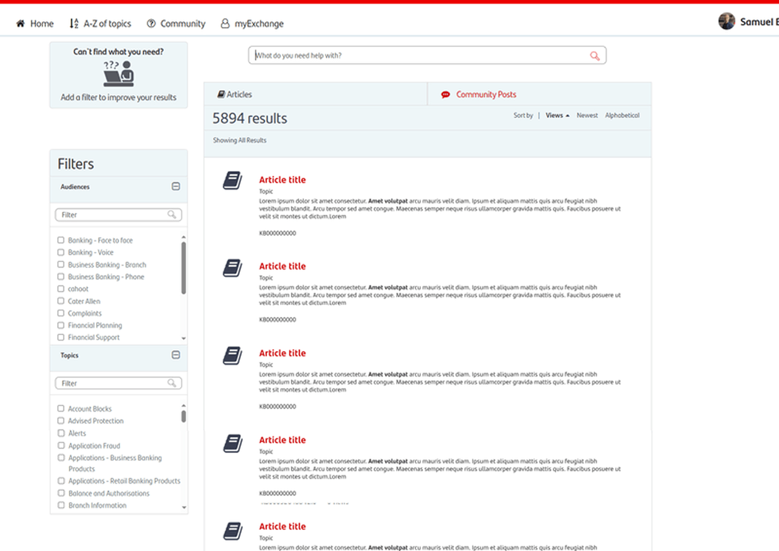The width and height of the screenshot is (779, 551).
Task: Click the Topics scrollbar thumb
Action: point(184,416)
